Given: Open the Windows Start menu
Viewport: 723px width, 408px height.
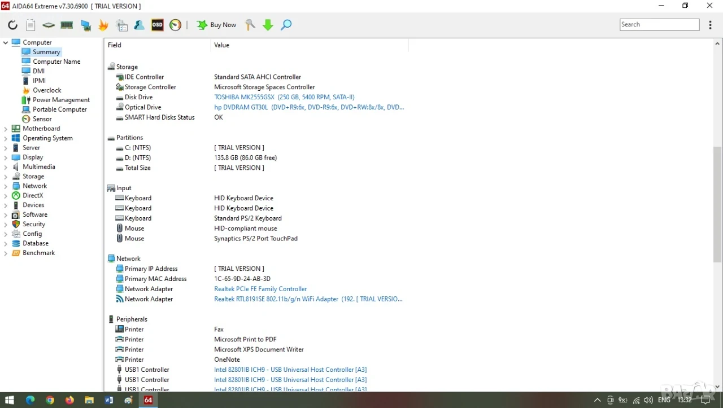Looking at the screenshot, I should point(10,400).
